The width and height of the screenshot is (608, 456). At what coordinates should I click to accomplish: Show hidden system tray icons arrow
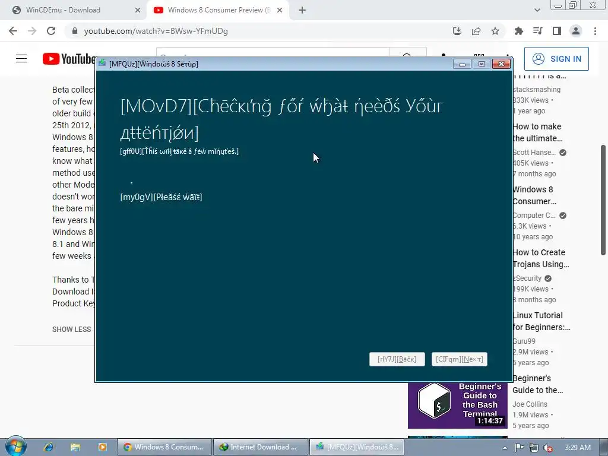point(505,448)
